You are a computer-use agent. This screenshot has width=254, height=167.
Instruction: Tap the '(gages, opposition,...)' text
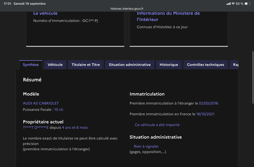click(x=148, y=152)
